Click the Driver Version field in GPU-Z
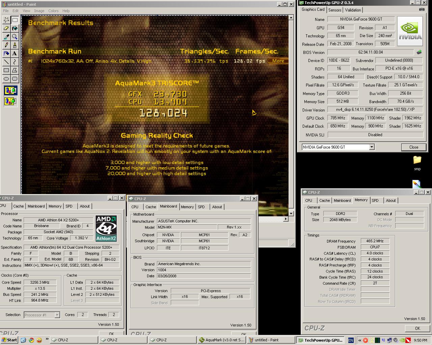432x345 pixels. [375, 109]
